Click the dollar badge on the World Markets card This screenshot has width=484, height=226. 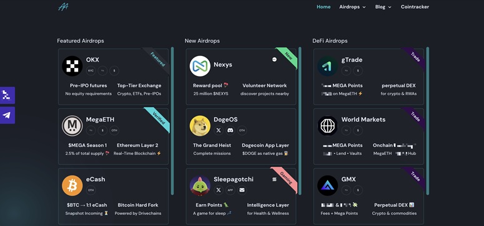click(x=358, y=130)
